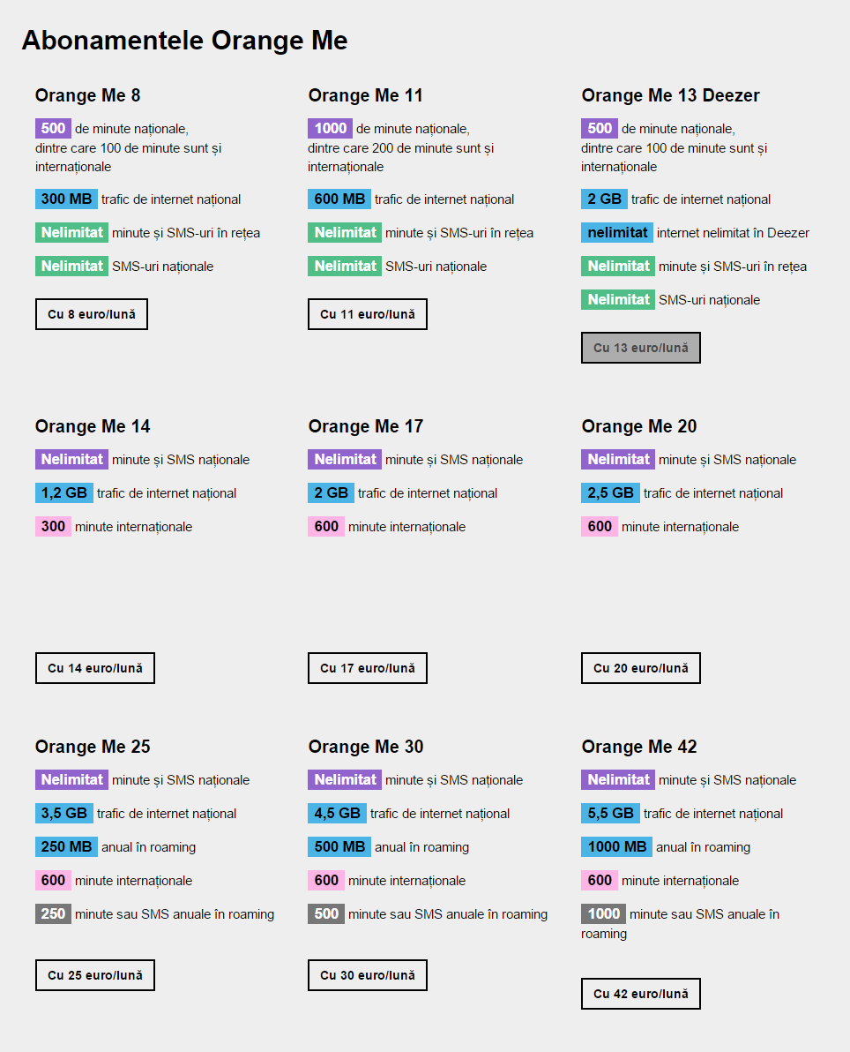This screenshot has height=1052, width=850.
Task: Click the "Cu 17 euro/lună" button
Action: tap(368, 668)
